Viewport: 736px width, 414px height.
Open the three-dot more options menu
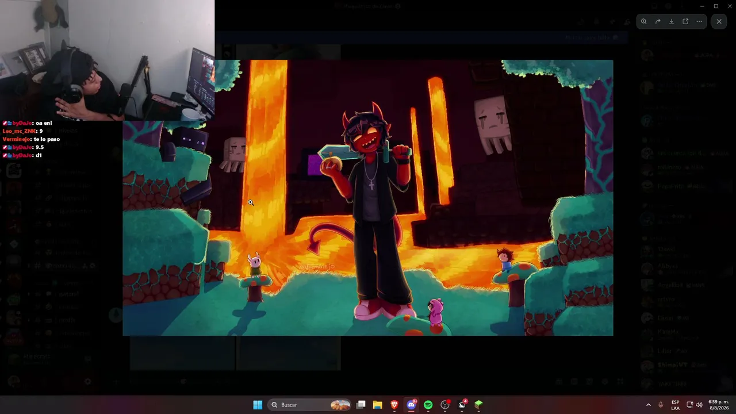(x=699, y=21)
